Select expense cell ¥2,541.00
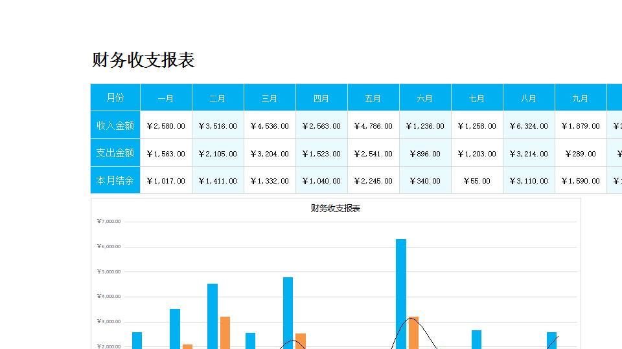This screenshot has height=349, width=622. [374, 153]
